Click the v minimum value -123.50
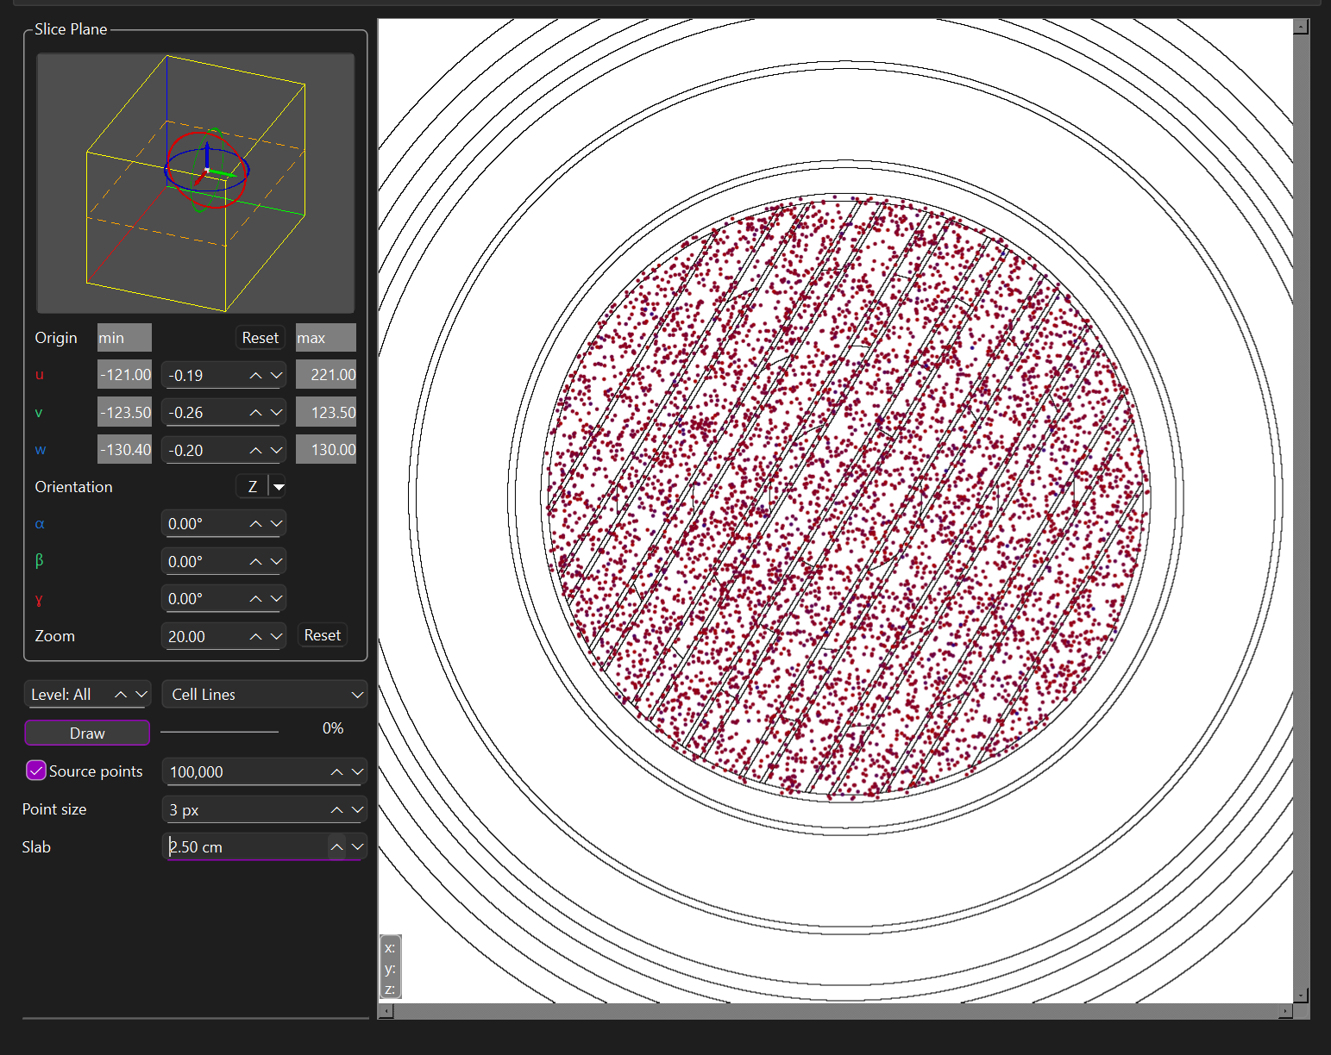The height and width of the screenshot is (1055, 1331). pos(124,412)
